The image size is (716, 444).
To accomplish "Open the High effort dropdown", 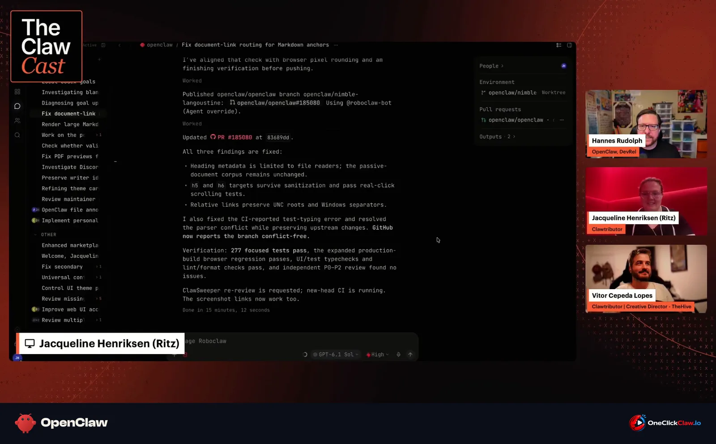I will click(x=378, y=354).
